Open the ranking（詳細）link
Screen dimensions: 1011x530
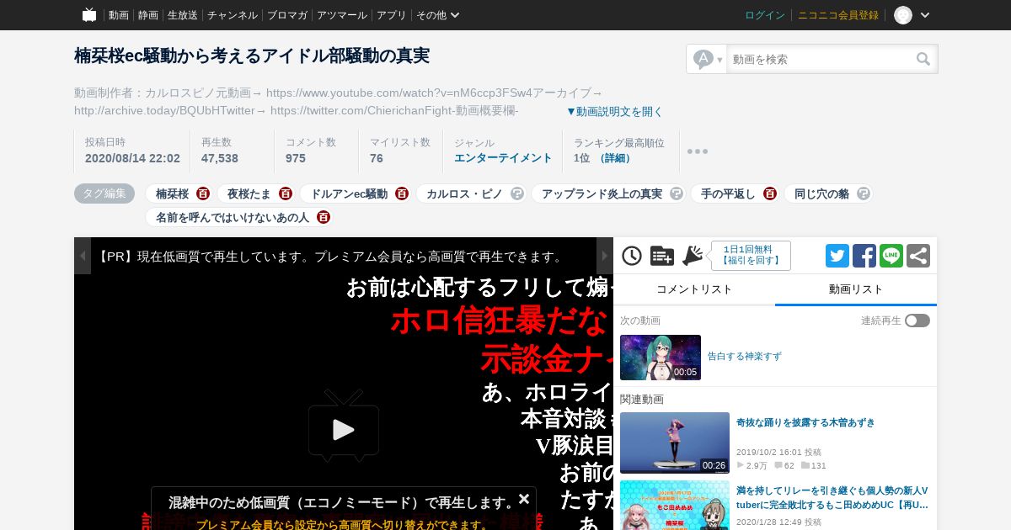click(615, 158)
